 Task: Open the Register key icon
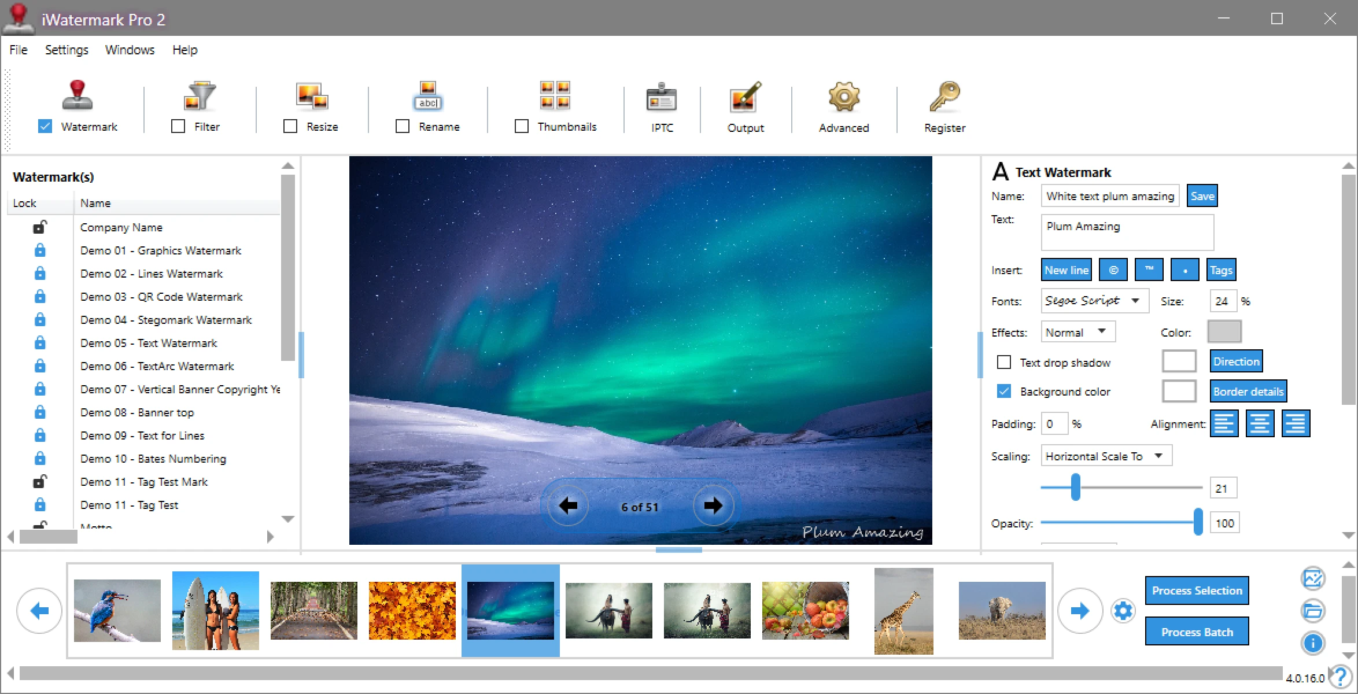[x=944, y=97]
